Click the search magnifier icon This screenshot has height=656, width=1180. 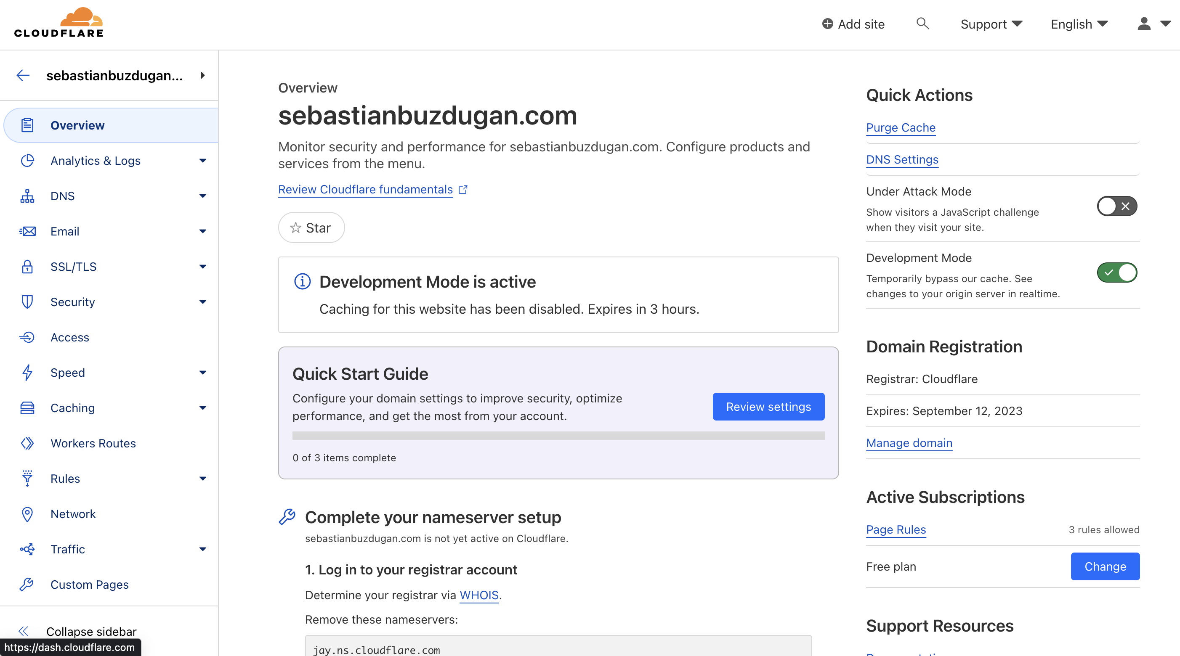pyautogui.click(x=922, y=24)
